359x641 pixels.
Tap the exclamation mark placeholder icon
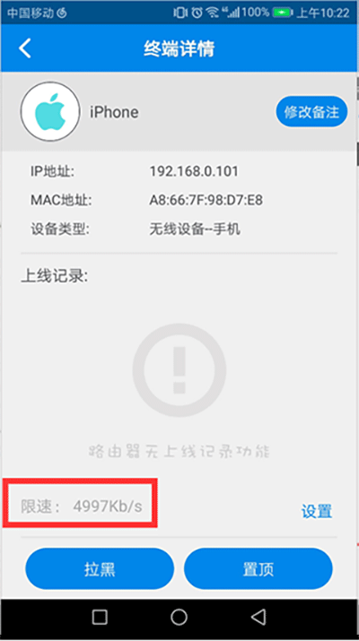pos(179,370)
